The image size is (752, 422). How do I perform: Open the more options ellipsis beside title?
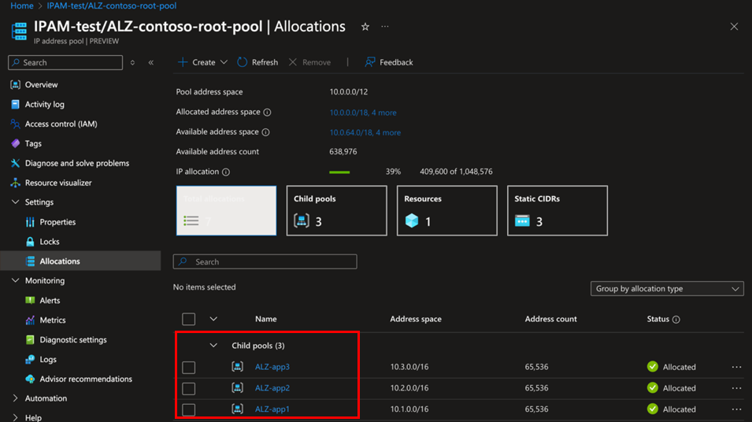[x=384, y=27]
